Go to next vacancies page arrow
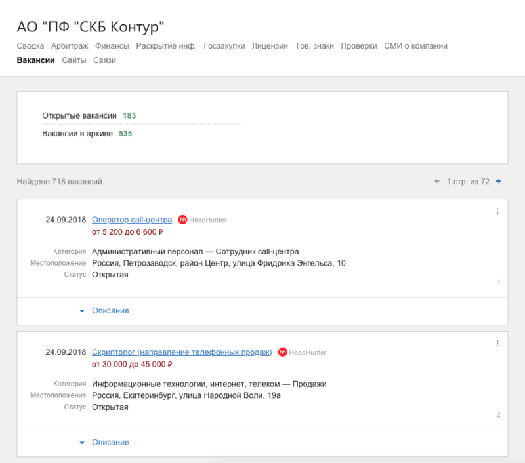The height and width of the screenshot is (463, 525). tap(499, 181)
